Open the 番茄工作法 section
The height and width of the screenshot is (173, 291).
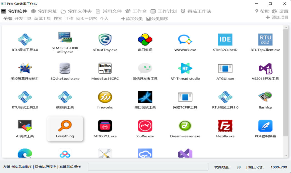[198, 11]
